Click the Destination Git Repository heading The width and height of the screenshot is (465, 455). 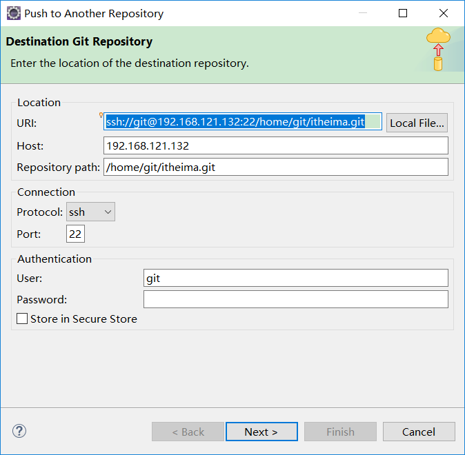(79, 41)
